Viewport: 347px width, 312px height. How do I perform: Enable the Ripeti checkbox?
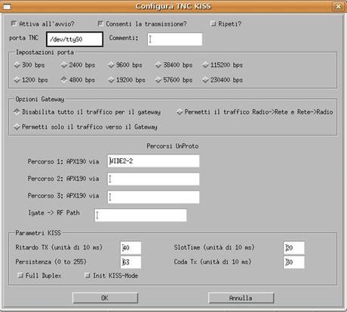point(213,24)
